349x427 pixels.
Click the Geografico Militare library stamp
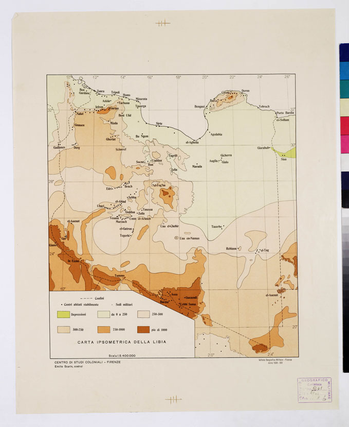click(x=314, y=390)
